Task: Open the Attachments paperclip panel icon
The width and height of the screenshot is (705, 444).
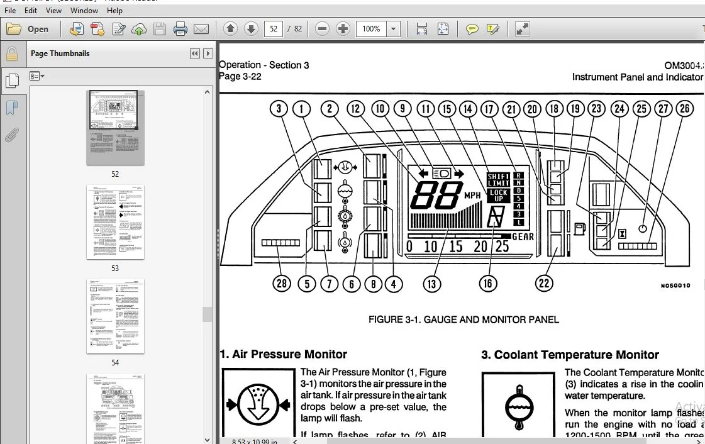Action: tap(12, 135)
